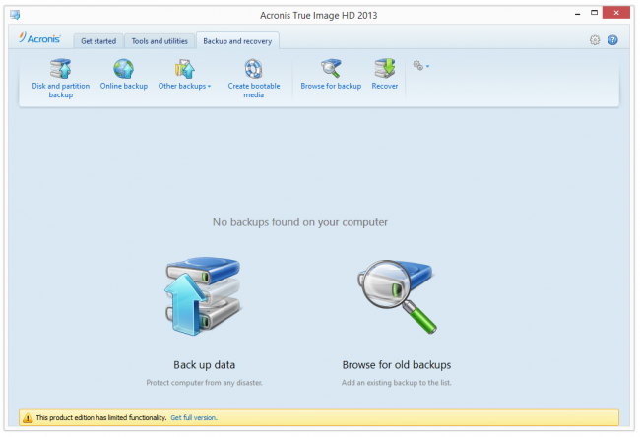Switch to the Get started tab
The height and width of the screenshot is (437, 640).
[98, 41]
